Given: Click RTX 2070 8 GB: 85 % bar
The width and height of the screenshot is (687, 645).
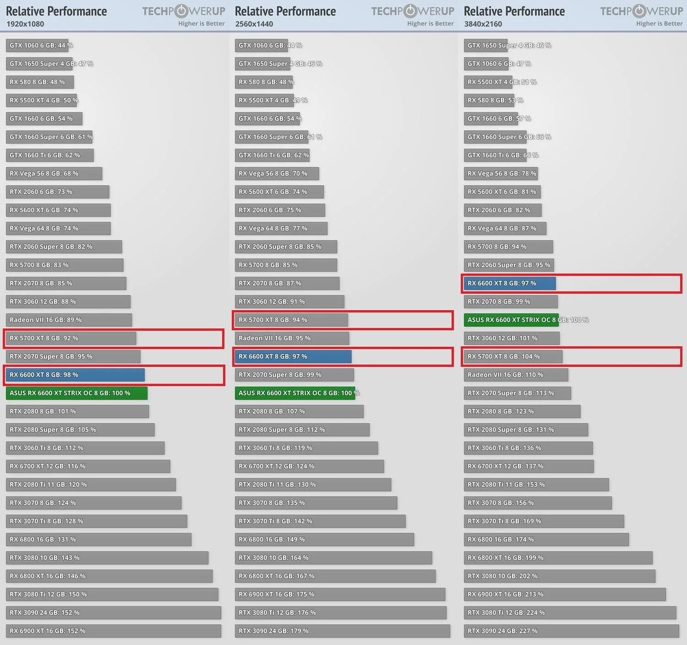Looking at the screenshot, I should tap(66, 283).
